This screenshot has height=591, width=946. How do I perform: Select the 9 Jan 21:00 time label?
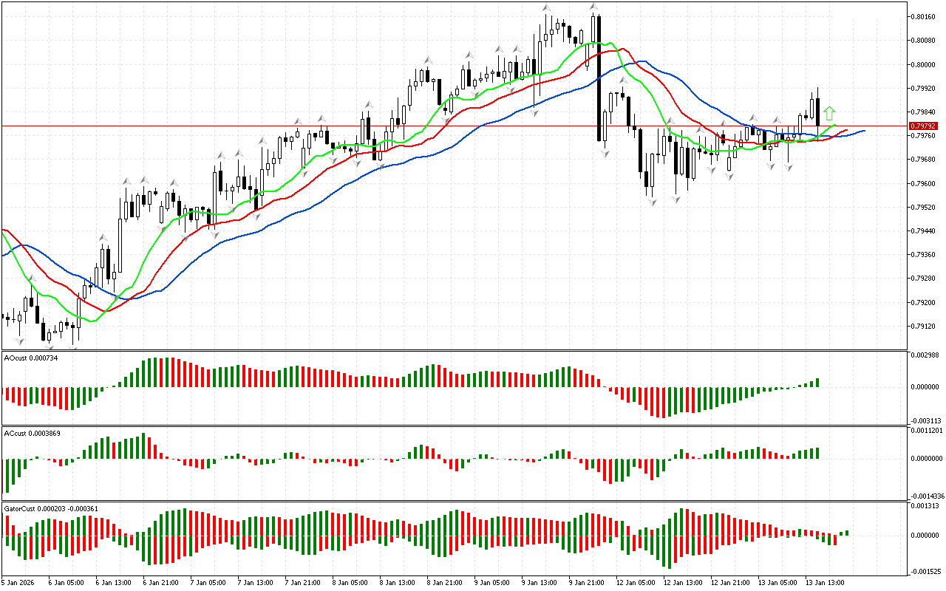point(585,582)
